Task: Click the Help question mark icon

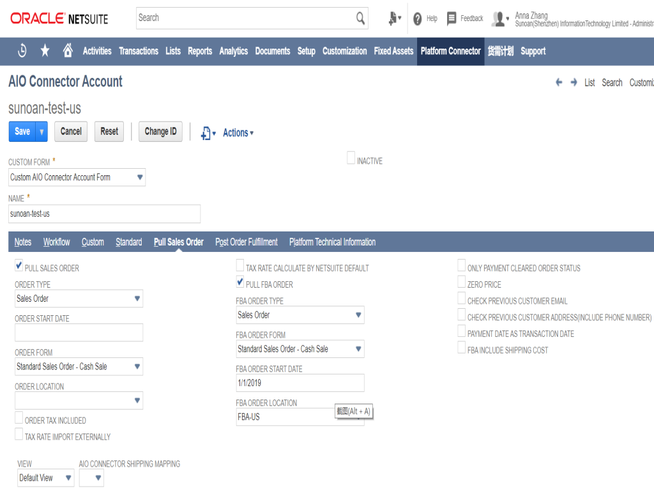Action: (x=417, y=19)
